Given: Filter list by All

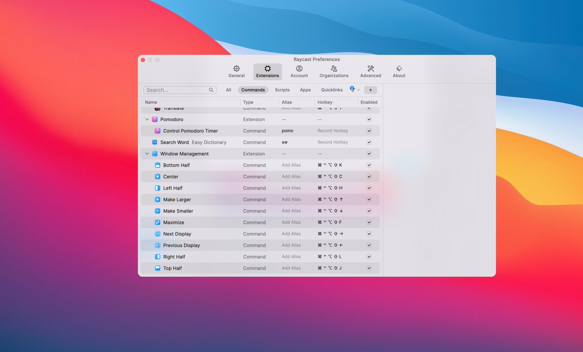Looking at the screenshot, I should [228, 90].
